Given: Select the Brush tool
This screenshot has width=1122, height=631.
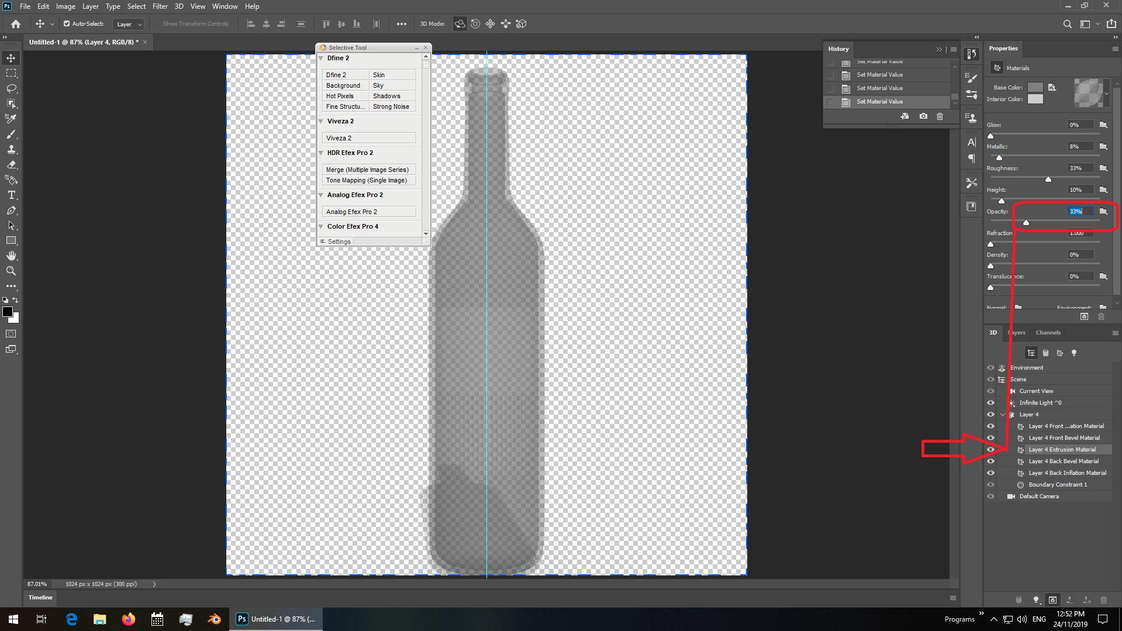Looking at the screenshot, I should pyautogui.click(x=11, y=134).
